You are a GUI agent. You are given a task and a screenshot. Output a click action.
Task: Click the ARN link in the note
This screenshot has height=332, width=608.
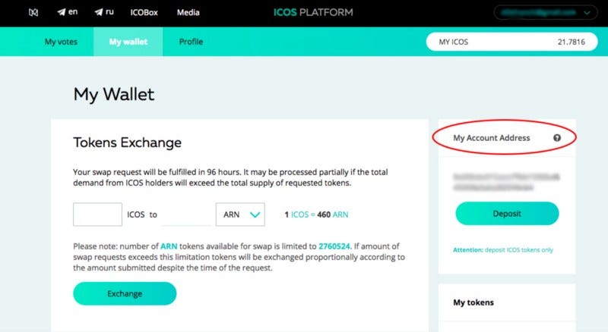[169, 246]
